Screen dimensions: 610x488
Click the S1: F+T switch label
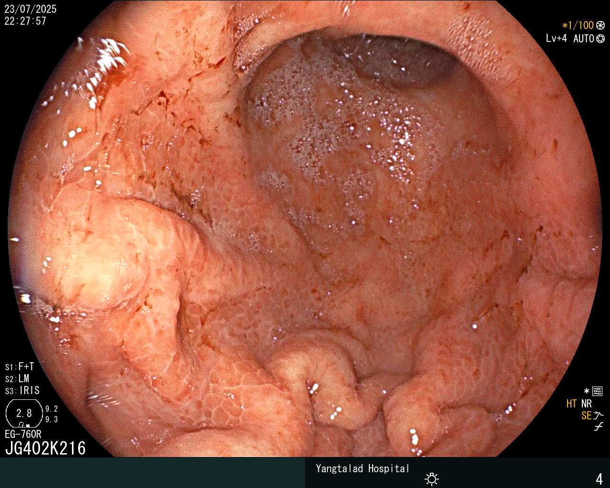point(20,366)
